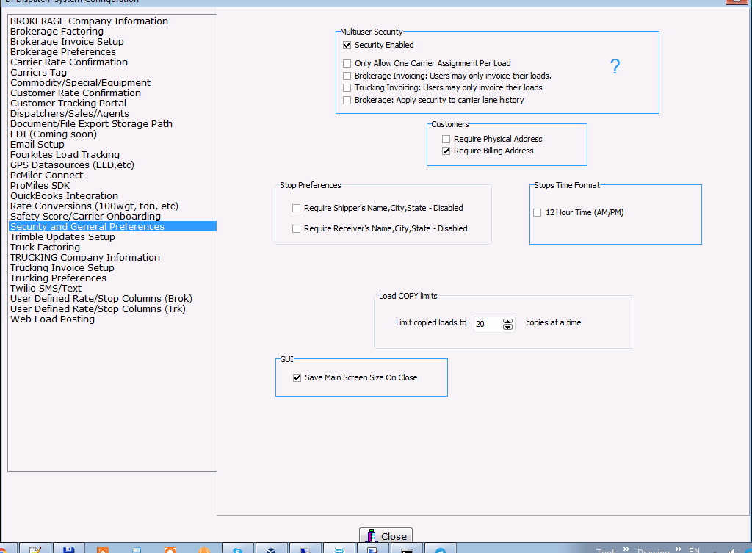
Task: Click the blue question mark help icon
Action: point(615,67)
